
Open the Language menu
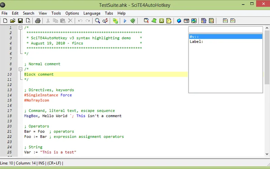(92, 13)
